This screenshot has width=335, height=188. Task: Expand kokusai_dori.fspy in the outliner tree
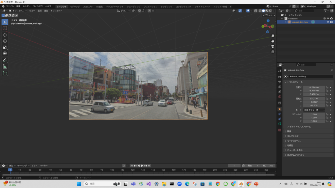coord(286,22)
